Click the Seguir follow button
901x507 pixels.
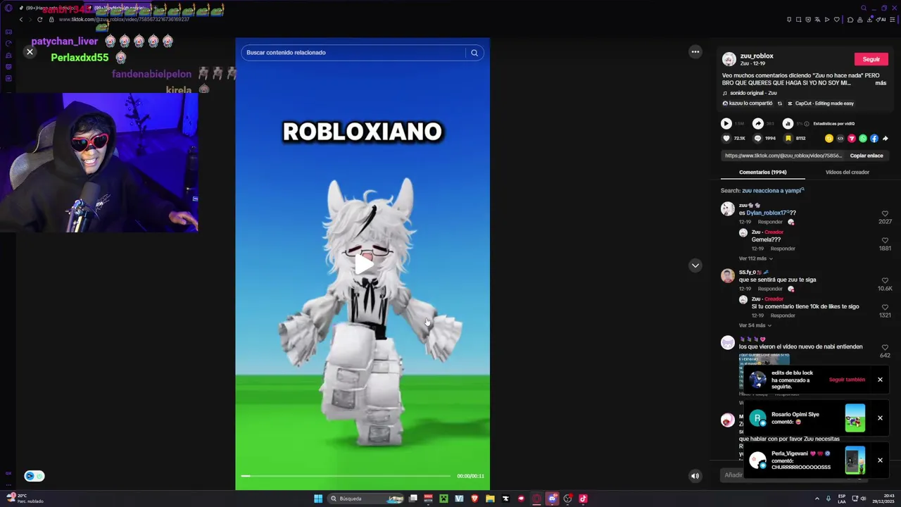tap(871, 59)
